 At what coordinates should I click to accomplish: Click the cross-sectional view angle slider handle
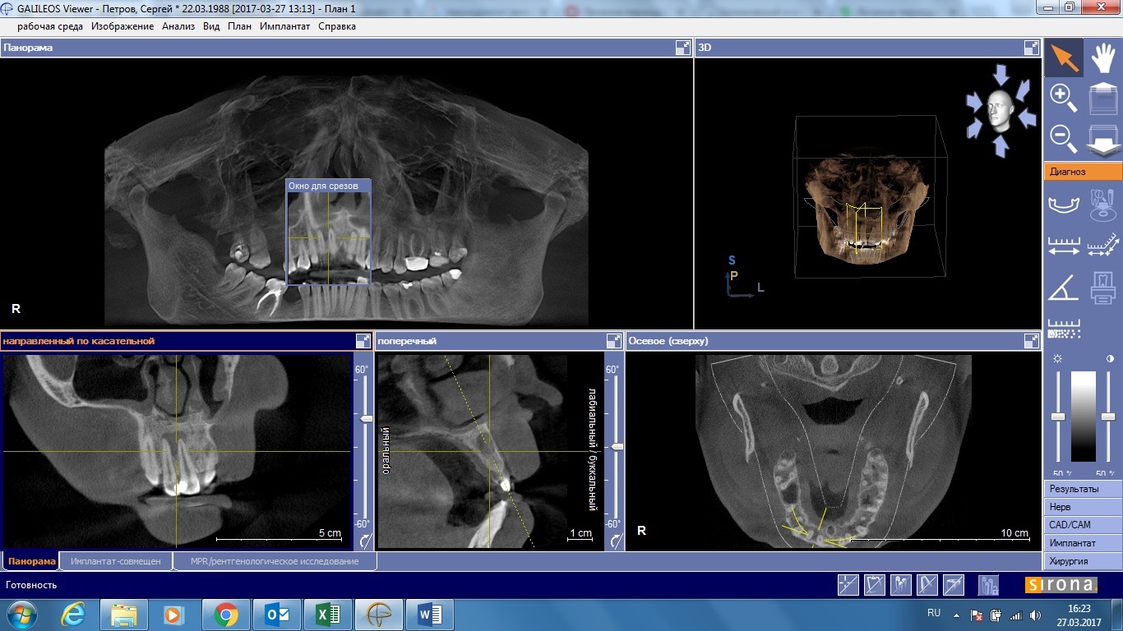click(x=617, y=446)
